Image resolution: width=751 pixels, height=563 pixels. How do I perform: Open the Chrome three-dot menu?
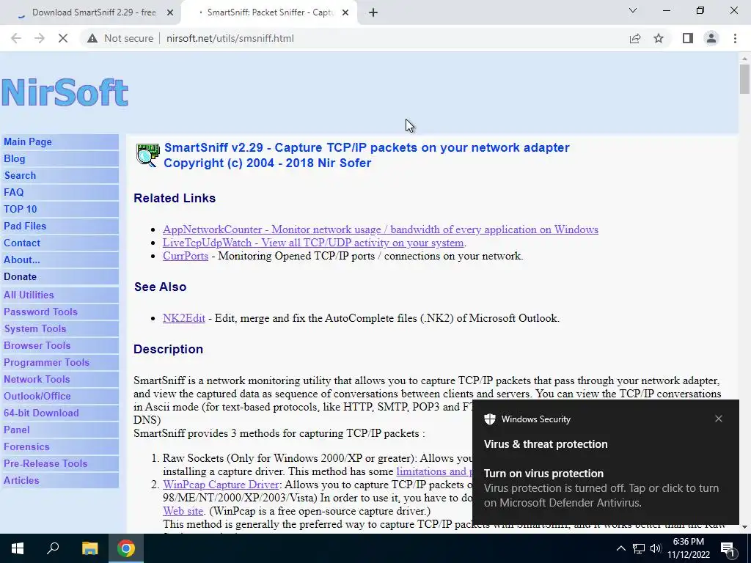(735, 38)
